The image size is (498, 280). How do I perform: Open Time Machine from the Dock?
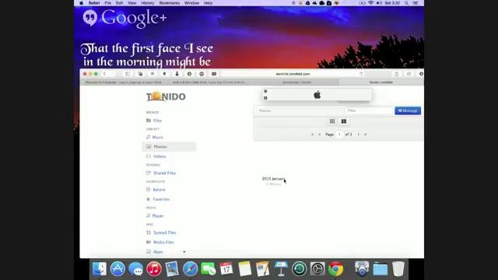299,269
